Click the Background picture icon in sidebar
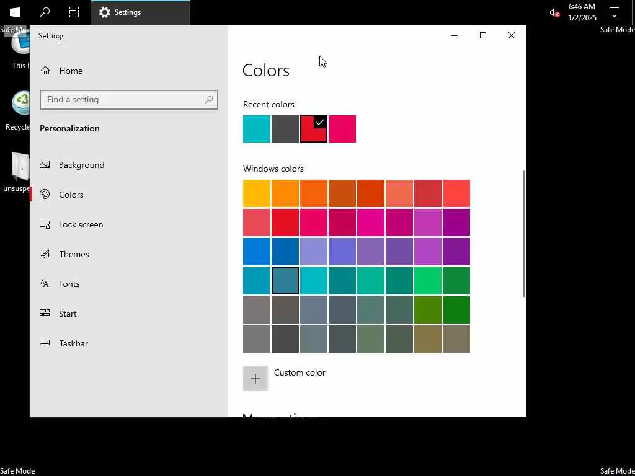This screenshot has width=635, height=476. click(45, 165)
